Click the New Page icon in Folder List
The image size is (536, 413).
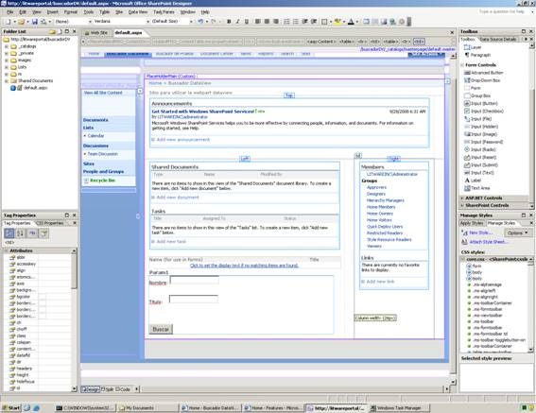[x=60, y=31]
